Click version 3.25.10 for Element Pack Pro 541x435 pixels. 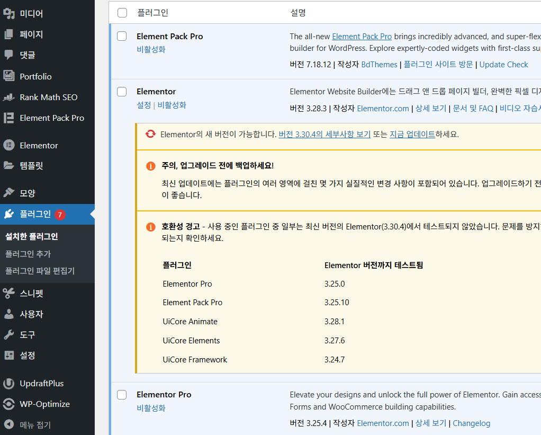click(337, 303)
